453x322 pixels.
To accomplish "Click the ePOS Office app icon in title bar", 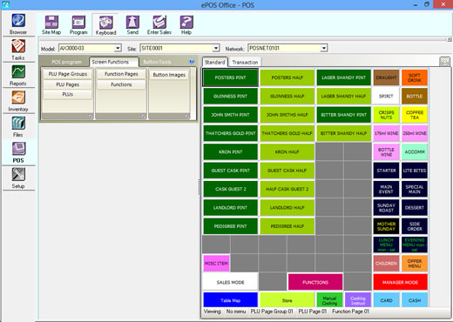I will pyautogui.click(x=5, y=4).
